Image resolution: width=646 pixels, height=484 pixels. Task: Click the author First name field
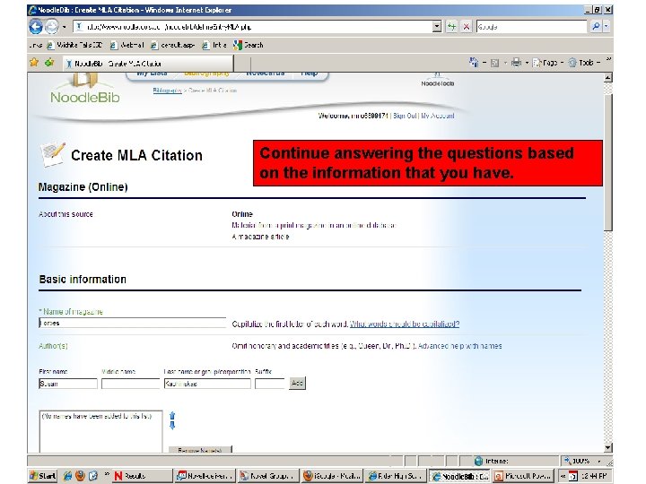68,384
